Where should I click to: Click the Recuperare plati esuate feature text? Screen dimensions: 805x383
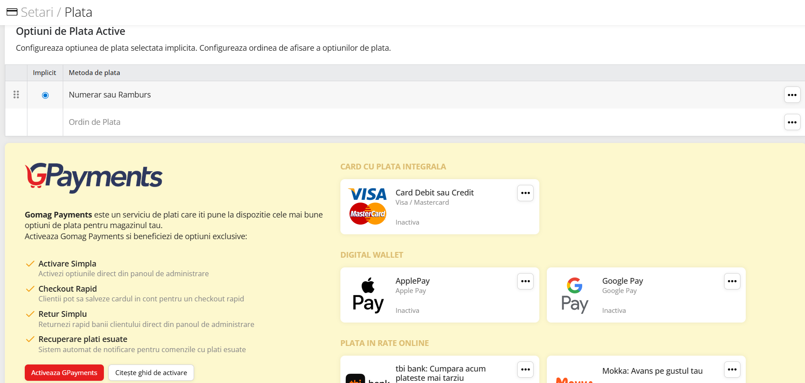click(83, 339)
